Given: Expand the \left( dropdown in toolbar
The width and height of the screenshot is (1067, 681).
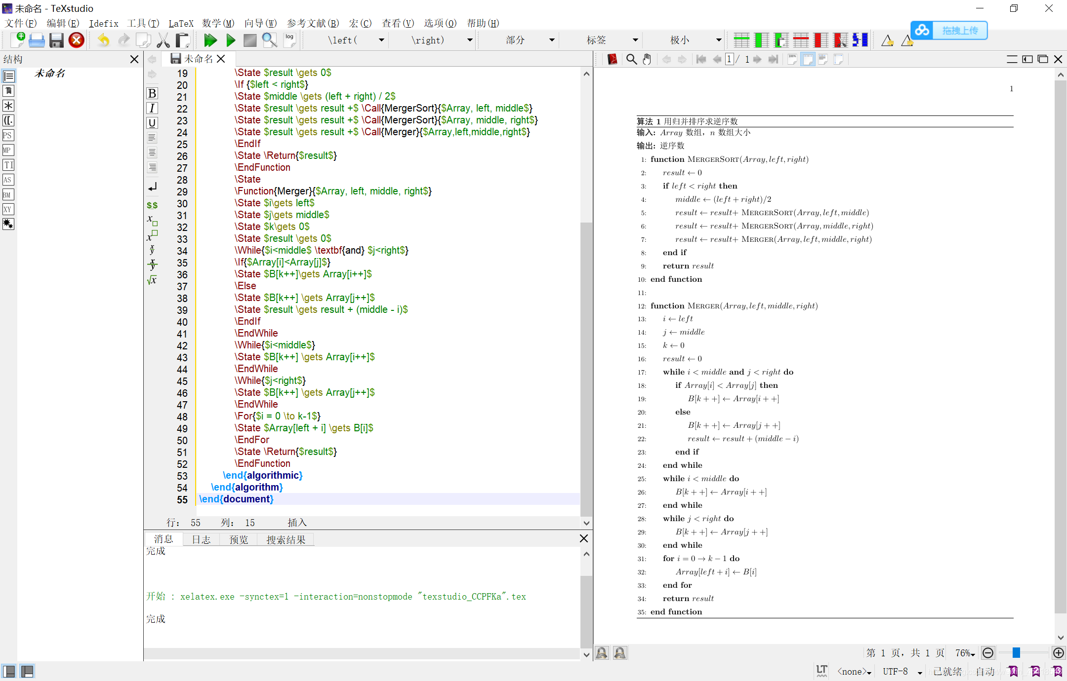Looking at the screenshot, I should pos(383,39).
